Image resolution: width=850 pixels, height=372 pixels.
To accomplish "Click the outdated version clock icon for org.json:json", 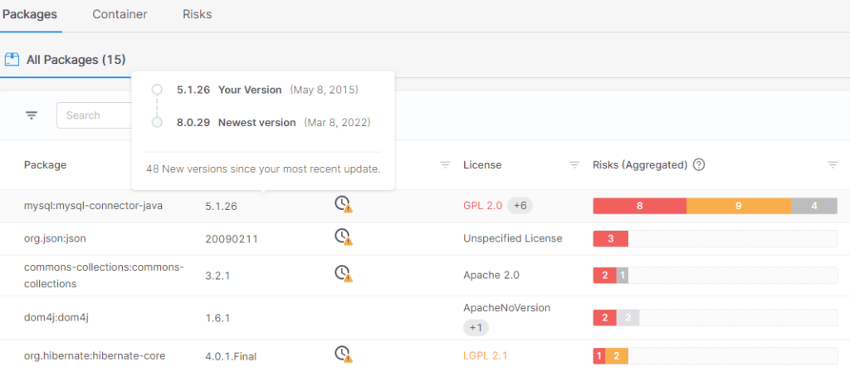I will coord(344,237).
